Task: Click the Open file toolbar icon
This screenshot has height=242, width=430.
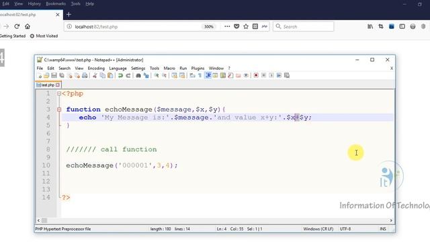Action: [x=46, y=75]
